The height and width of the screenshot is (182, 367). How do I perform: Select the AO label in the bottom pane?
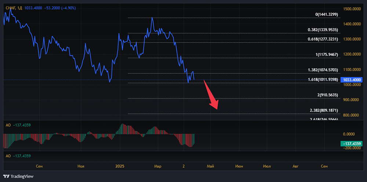(x=7, y=156)
